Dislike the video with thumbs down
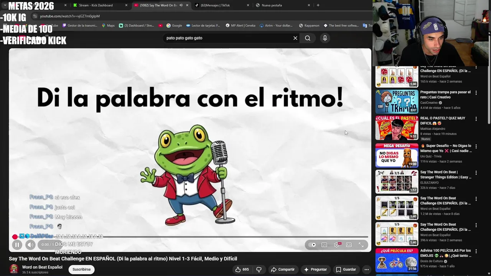This screenshot has width=491, height=276. pos(259,269)
